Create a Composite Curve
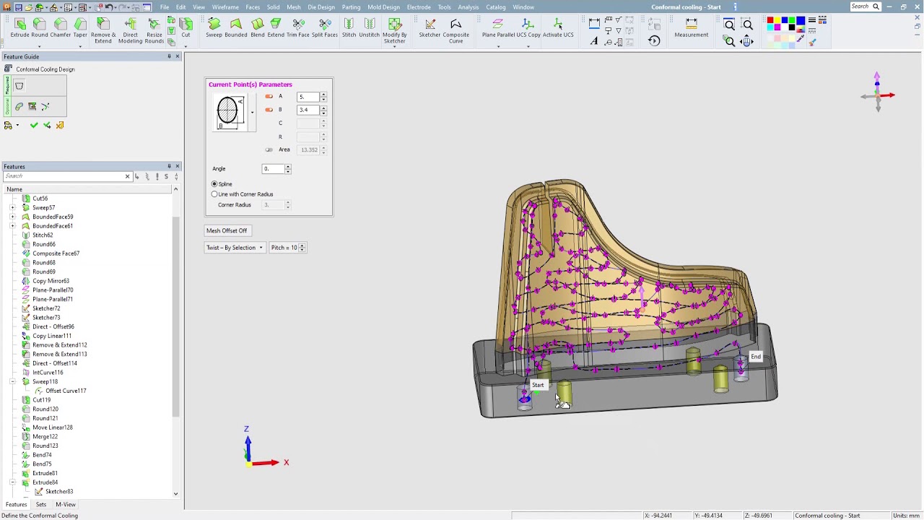This screenshot has width=924, height=520. click(x=456, y=31)
